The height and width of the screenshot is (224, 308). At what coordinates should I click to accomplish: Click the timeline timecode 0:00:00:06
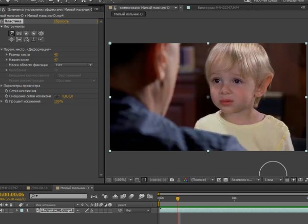[x=12, y=195]
